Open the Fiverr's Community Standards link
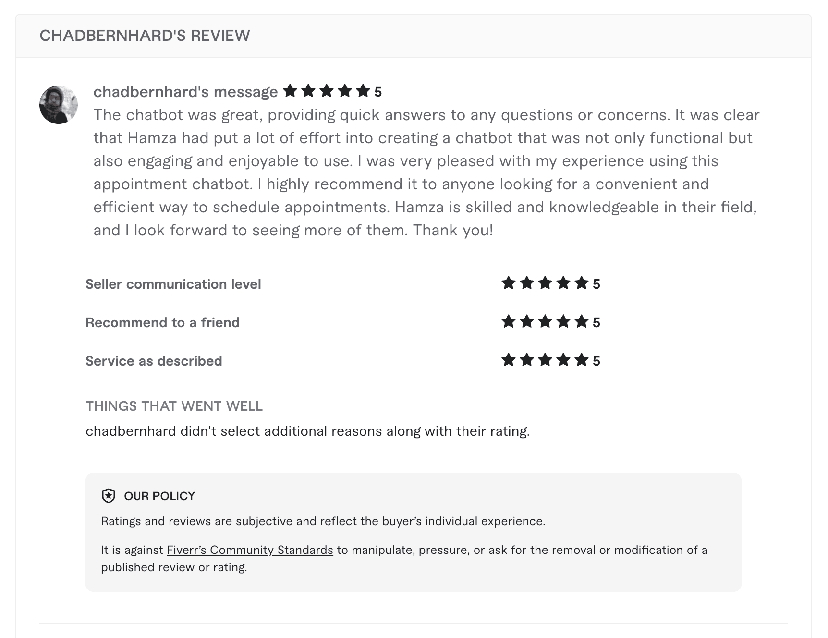The image size is (828, 638). point(249,550)
